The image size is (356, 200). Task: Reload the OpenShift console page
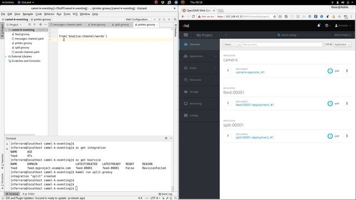(193, 17)
